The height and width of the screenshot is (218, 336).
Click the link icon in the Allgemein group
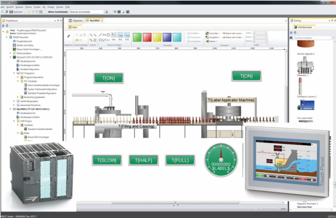coord(69,36)
